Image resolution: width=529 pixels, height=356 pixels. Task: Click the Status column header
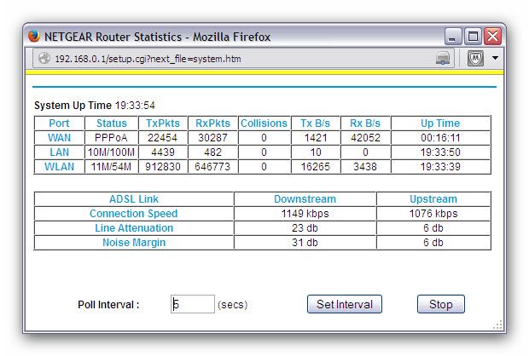[112, 123]
